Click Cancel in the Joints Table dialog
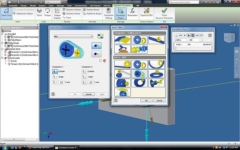The image size is (240, 150). pos(159,100)
